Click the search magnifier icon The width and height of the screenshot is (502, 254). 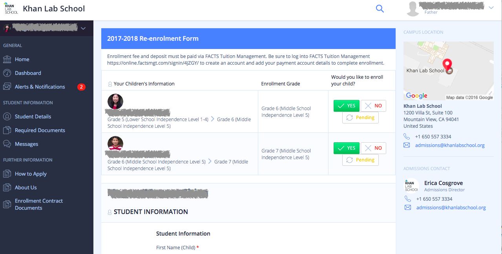[x=380, y=9]
